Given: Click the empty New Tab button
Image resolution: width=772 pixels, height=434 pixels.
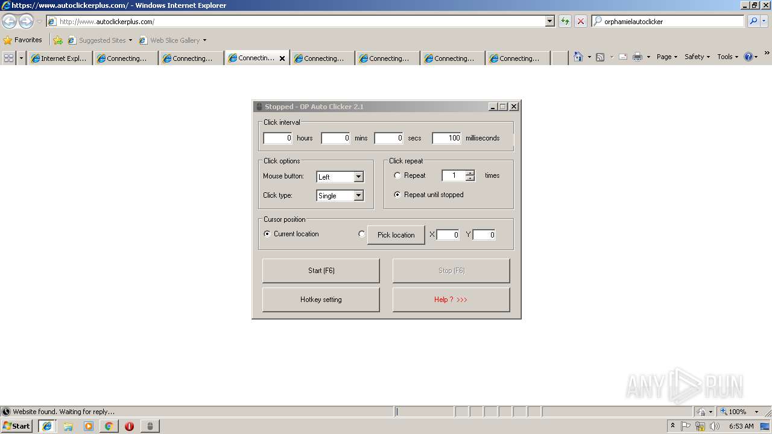Looking at the screenshot, I should [x=560, y=58].
